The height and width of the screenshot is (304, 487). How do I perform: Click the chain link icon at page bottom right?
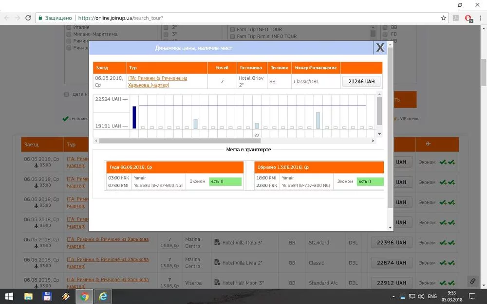pos(473,281)
